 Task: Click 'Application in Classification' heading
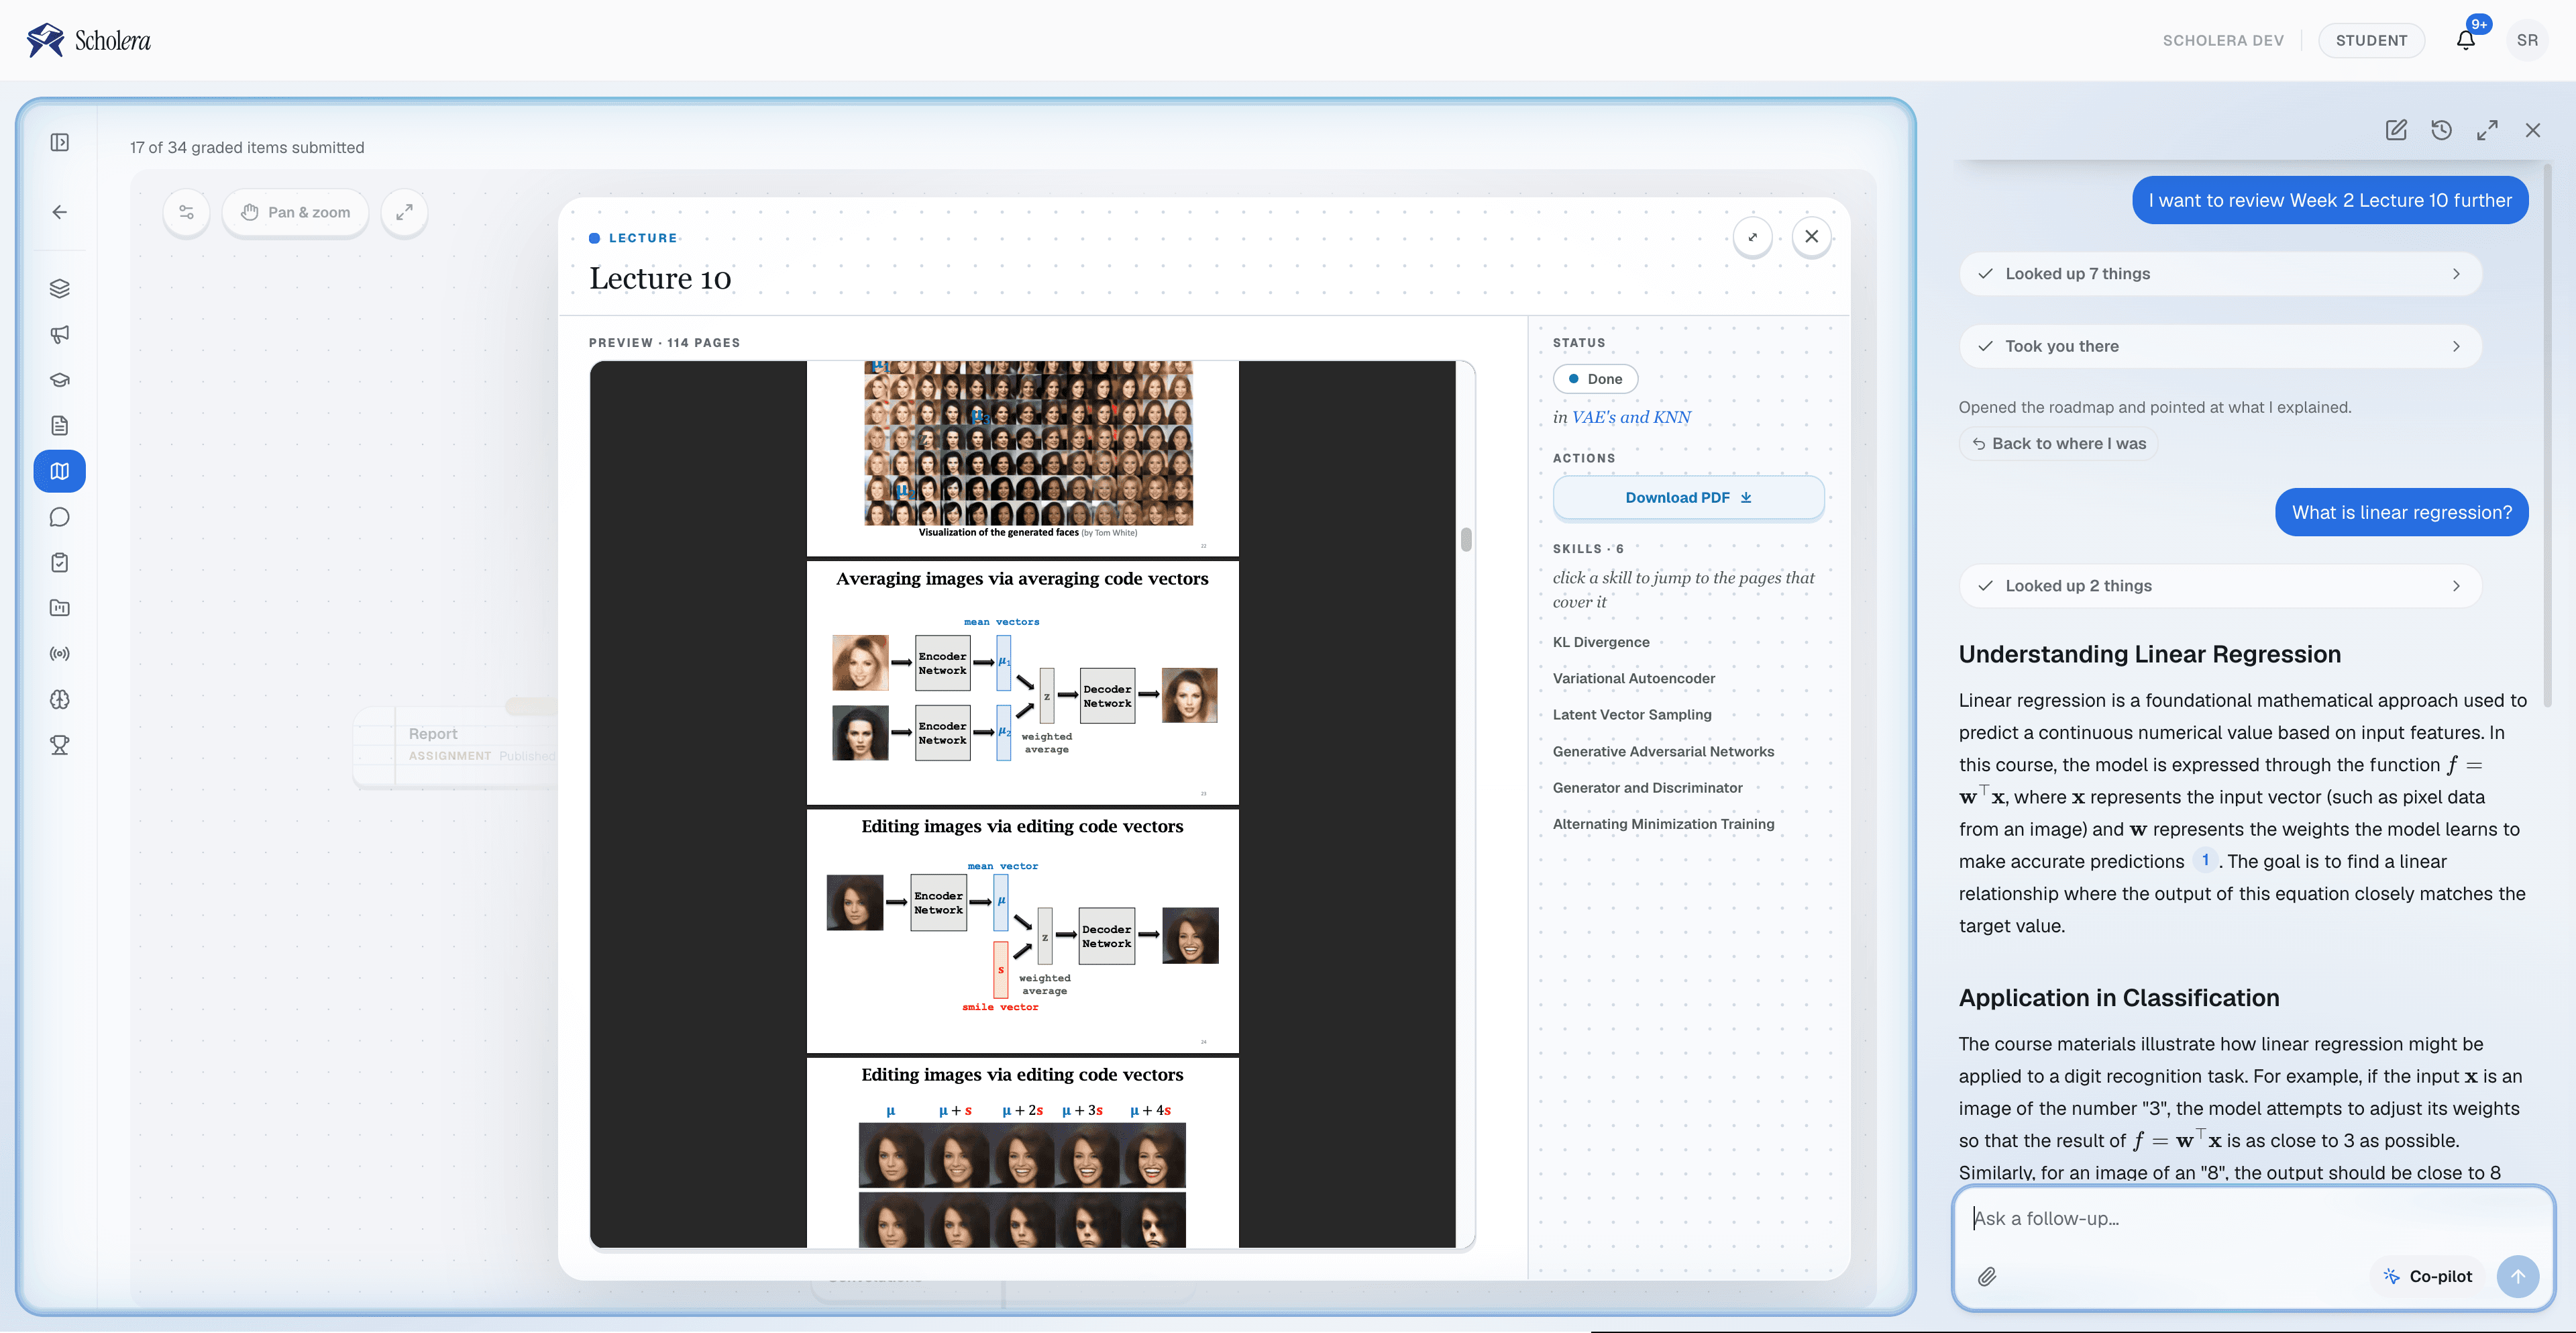click(2118, 998)
